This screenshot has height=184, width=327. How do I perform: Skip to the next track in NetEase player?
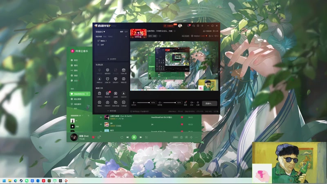click(141, 137)
